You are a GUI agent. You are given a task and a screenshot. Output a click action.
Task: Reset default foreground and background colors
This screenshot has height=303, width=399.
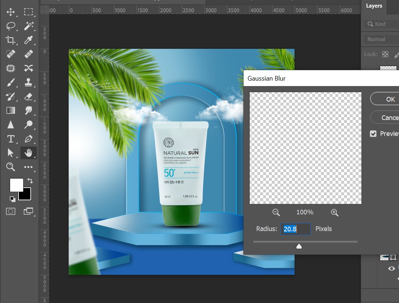[12, 199]
